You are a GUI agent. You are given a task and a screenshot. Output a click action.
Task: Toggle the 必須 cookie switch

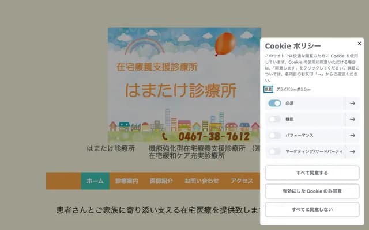point(274,103)
